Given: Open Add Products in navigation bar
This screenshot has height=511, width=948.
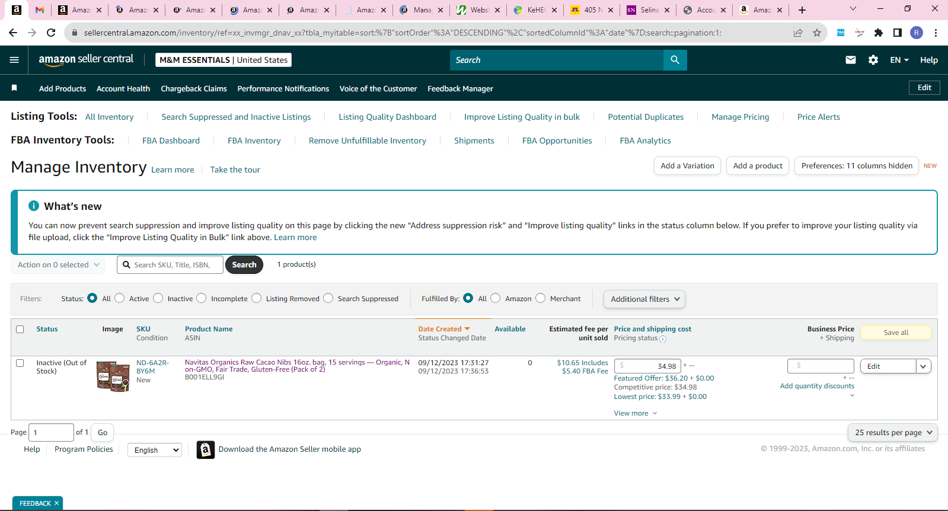Looking at the screenshot, I should pos(62,89).
